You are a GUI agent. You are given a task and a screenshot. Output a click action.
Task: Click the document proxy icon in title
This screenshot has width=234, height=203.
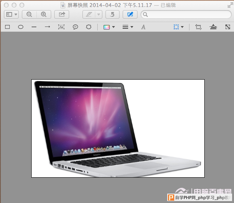click(x=63, y=5)
